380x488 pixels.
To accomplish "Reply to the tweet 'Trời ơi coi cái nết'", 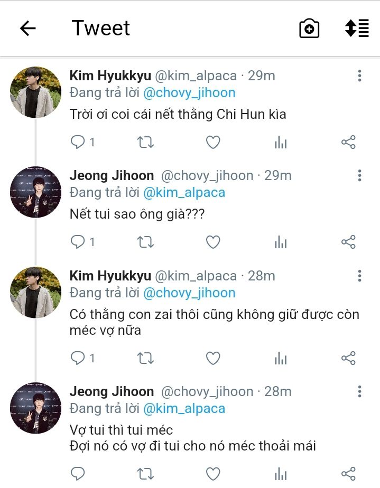I will 78,142.
